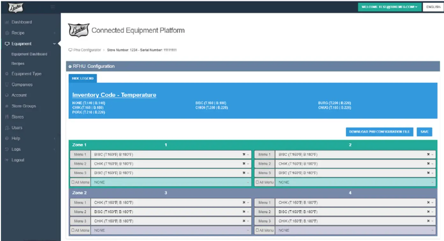444x241 pixels.
Task: Save the RFHU configuration
Action: 424,132
